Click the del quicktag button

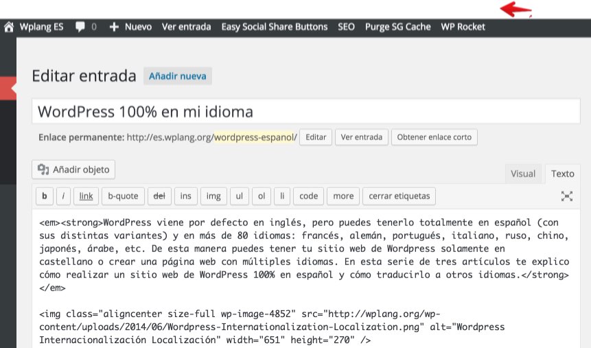point(159,196)
